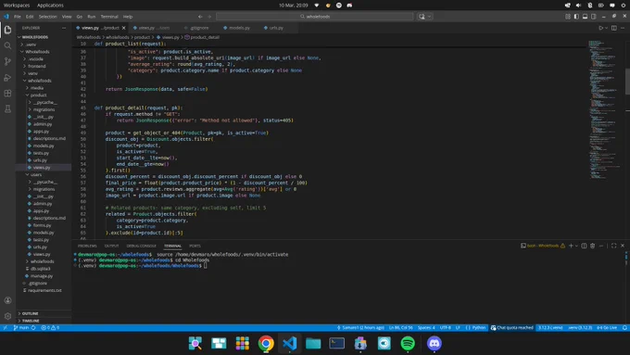Expand the TIMELINE section
Screen dimensions: 630x355
(31, 321)
